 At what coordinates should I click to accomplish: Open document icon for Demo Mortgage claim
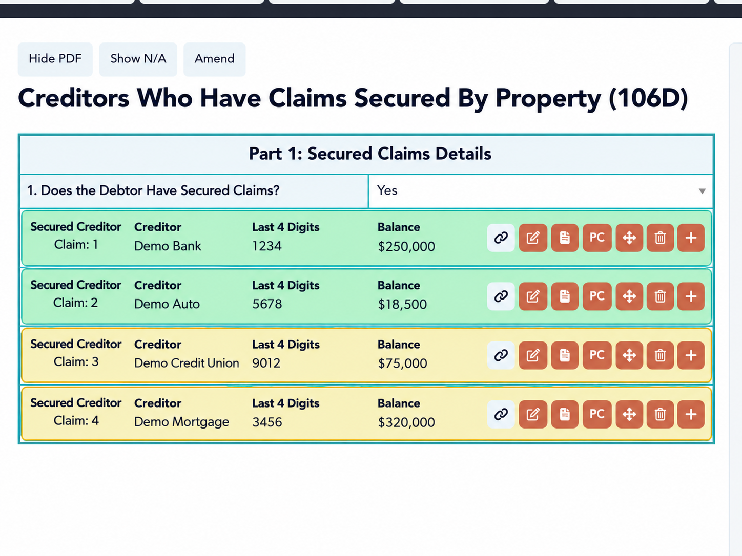click(x=565, y=414)
